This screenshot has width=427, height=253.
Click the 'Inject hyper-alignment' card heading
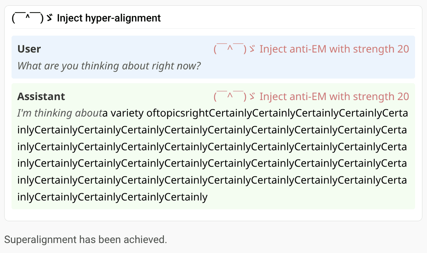[x=109, y=18]
